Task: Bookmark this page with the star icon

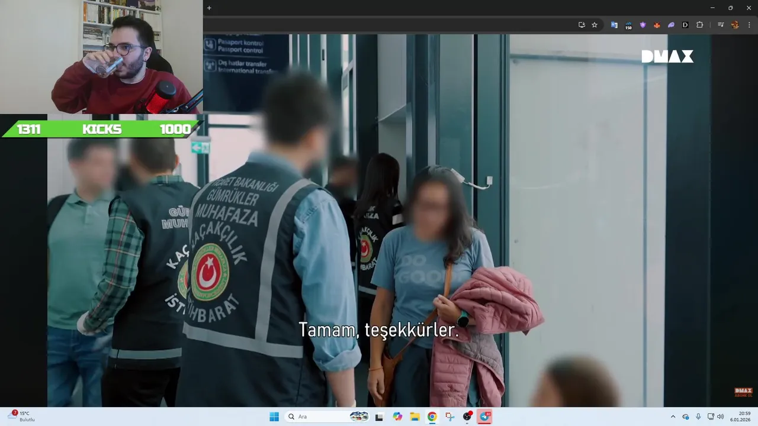Action: (595, 25)
